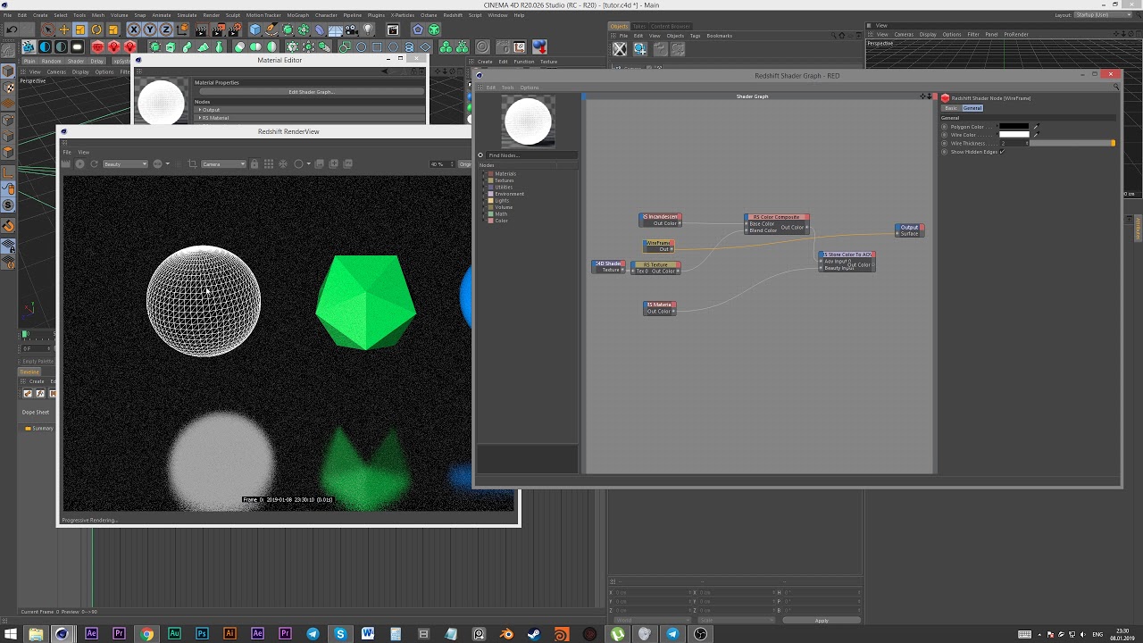Click the Render View clapperboard icon
The image size is (1143, 643).
pyautogui.click(x=202, y=29)
